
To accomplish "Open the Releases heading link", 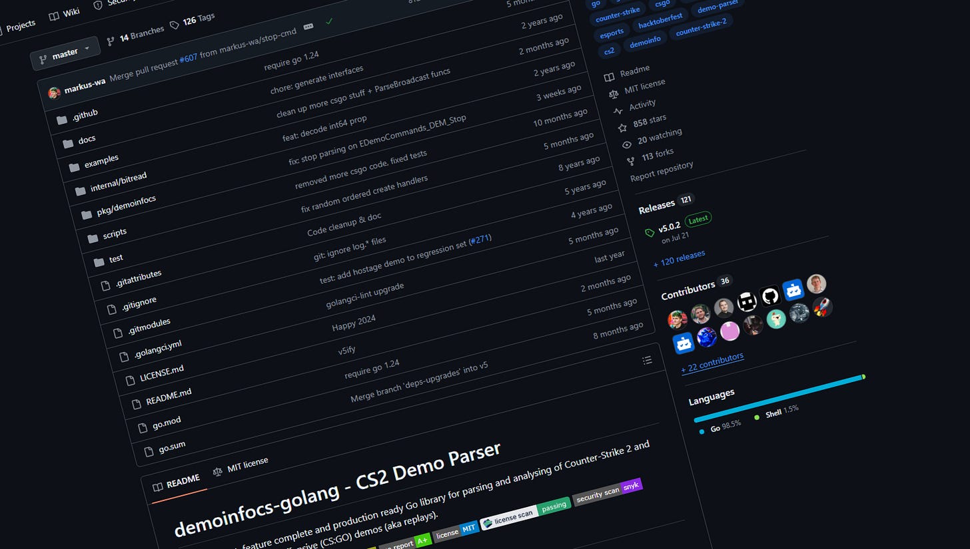I will 656,208.
